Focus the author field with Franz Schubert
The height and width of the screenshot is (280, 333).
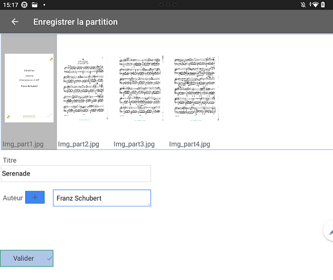[102, 198]
